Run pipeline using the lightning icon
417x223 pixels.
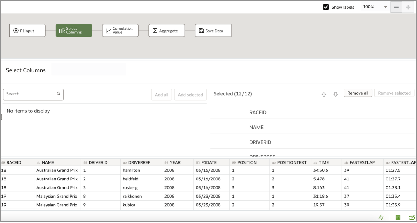pyautogui.click(x=381, y=217)
